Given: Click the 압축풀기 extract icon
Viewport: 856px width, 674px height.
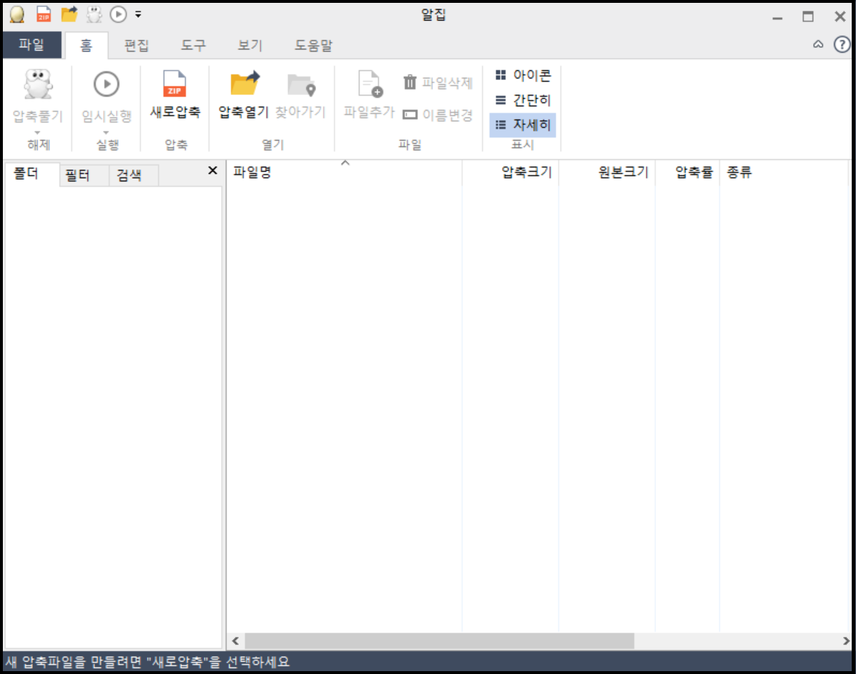Looking at the screenshot, I should coord(38,84).
